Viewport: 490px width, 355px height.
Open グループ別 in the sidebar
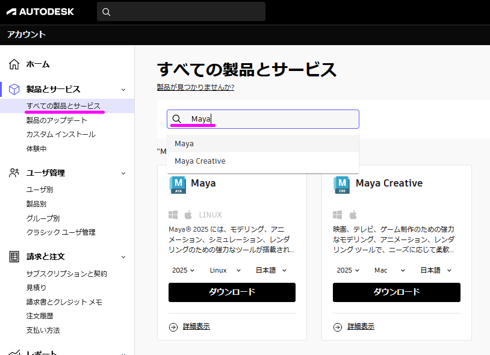[x=43, y=218]
